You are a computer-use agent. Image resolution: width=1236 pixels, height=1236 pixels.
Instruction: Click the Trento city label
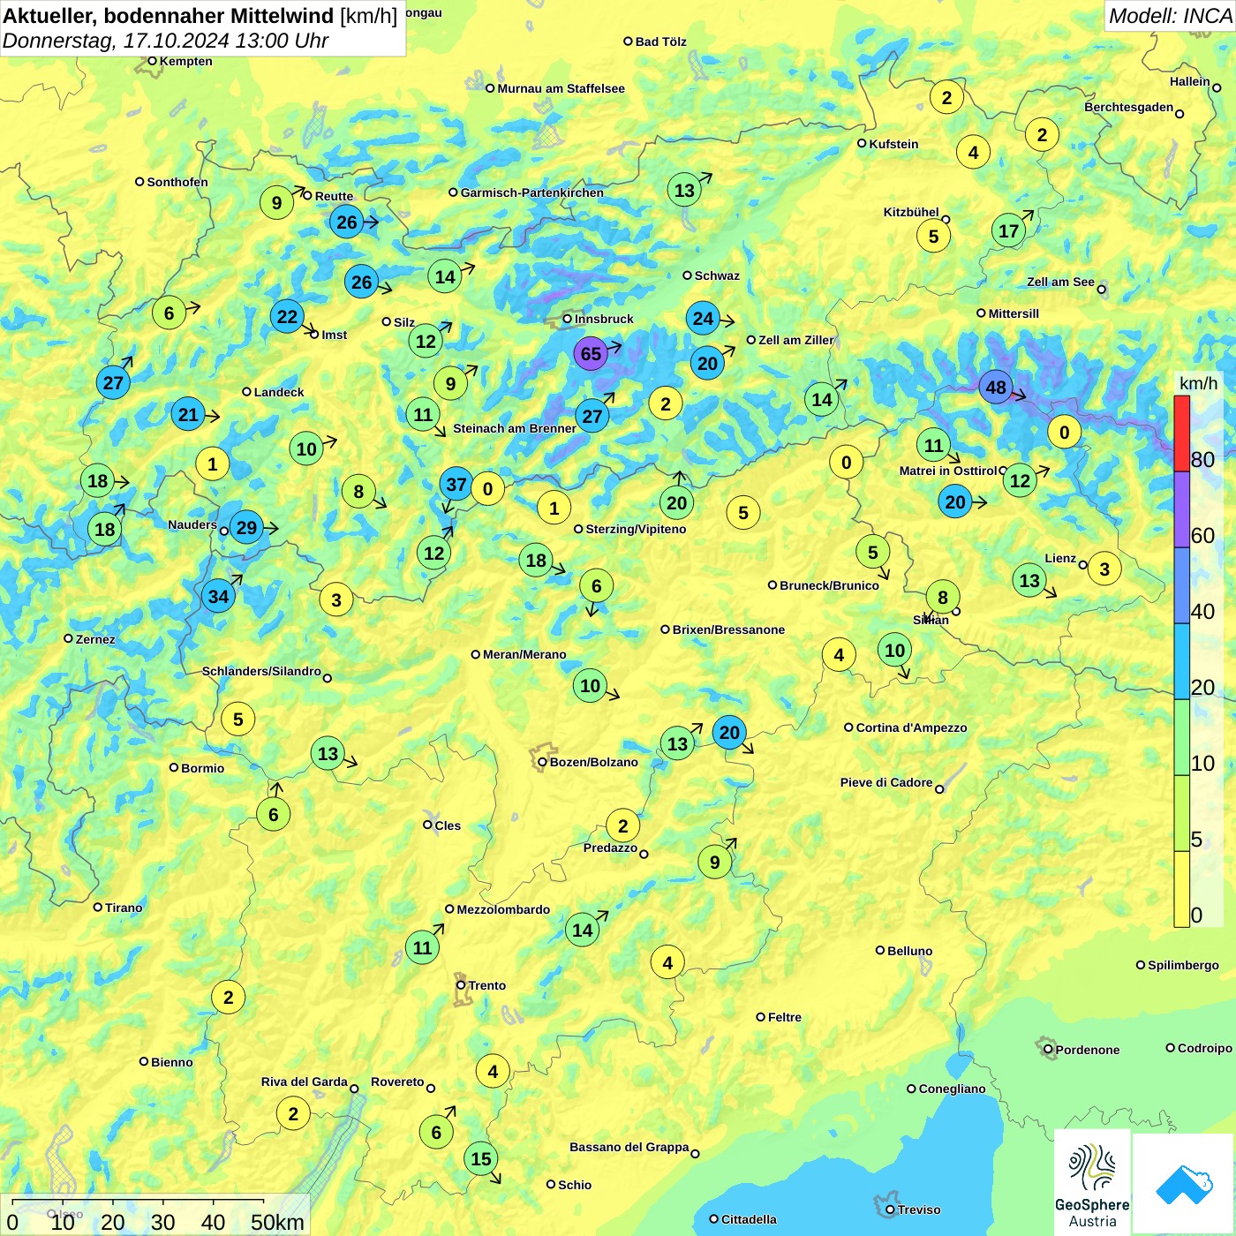[x=486, y=985]
